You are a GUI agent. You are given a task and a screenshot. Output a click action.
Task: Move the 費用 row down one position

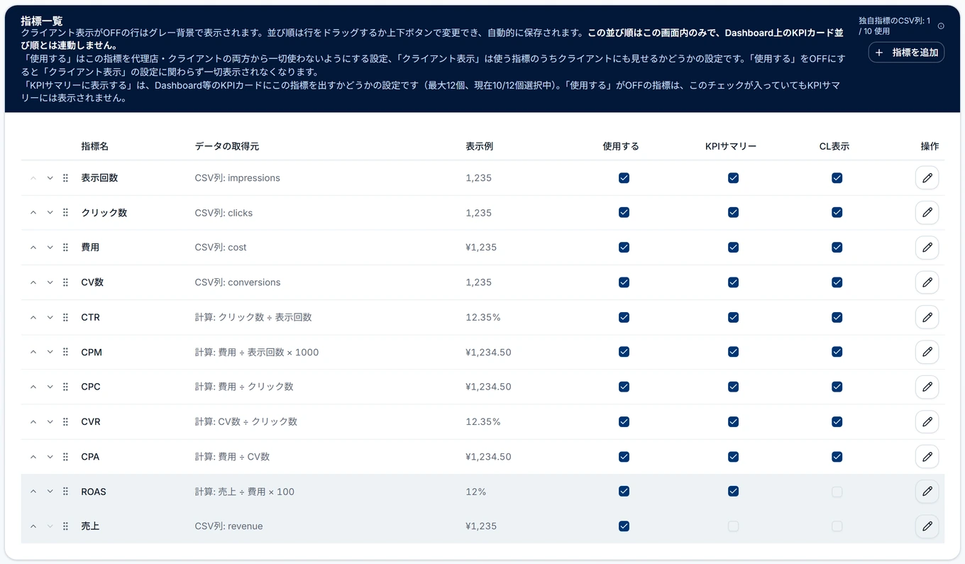(50, 248)
